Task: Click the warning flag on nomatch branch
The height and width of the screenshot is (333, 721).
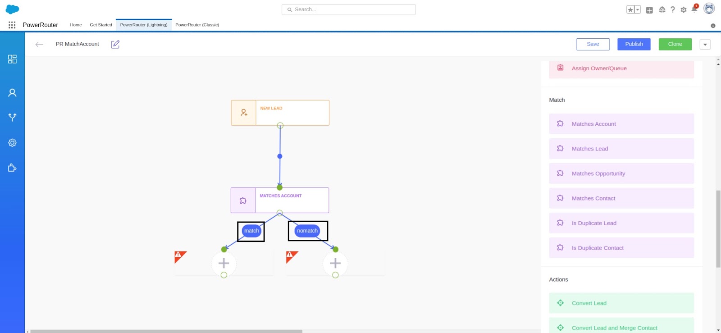Action: coord(291,256)
